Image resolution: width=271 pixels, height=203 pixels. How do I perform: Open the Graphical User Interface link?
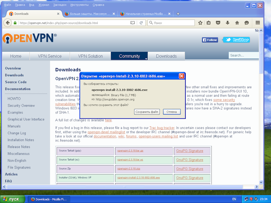(x=26, y=119)
